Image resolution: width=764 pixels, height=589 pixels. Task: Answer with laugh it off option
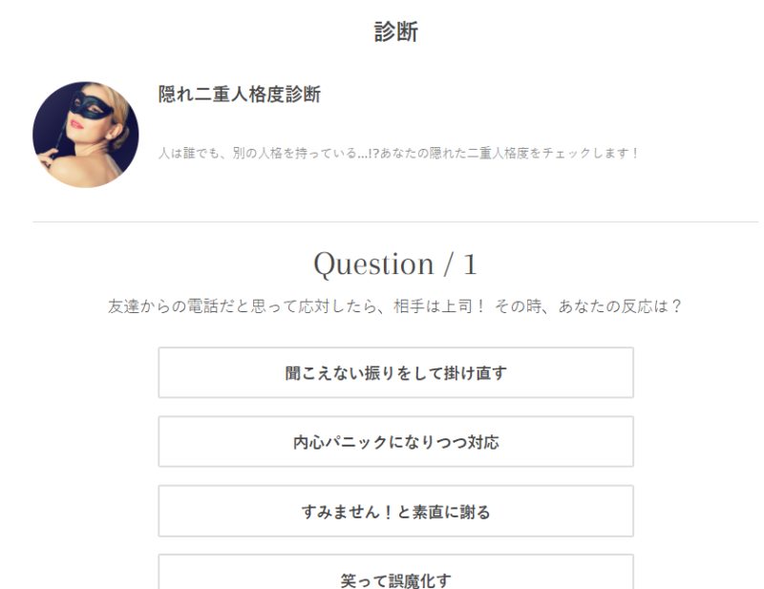tap(395, 573)
